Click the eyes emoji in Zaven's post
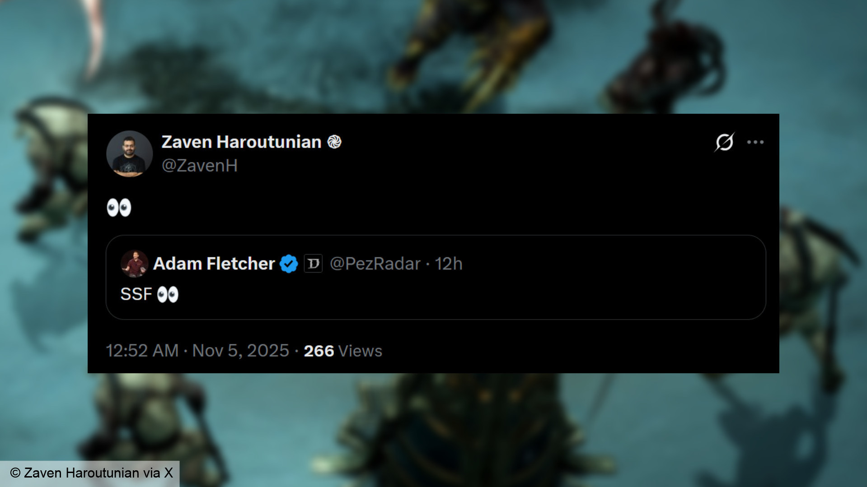Image resolution: width=867 pixels, height=487 pixels. [x=119, y=208]
